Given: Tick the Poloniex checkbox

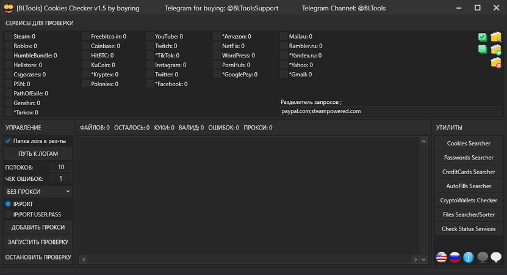Looking at the screenshot, I should [x=85, y=84].
